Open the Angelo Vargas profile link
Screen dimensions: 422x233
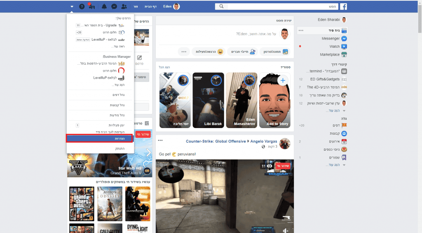pyautogui.click(x=263, y=141)
